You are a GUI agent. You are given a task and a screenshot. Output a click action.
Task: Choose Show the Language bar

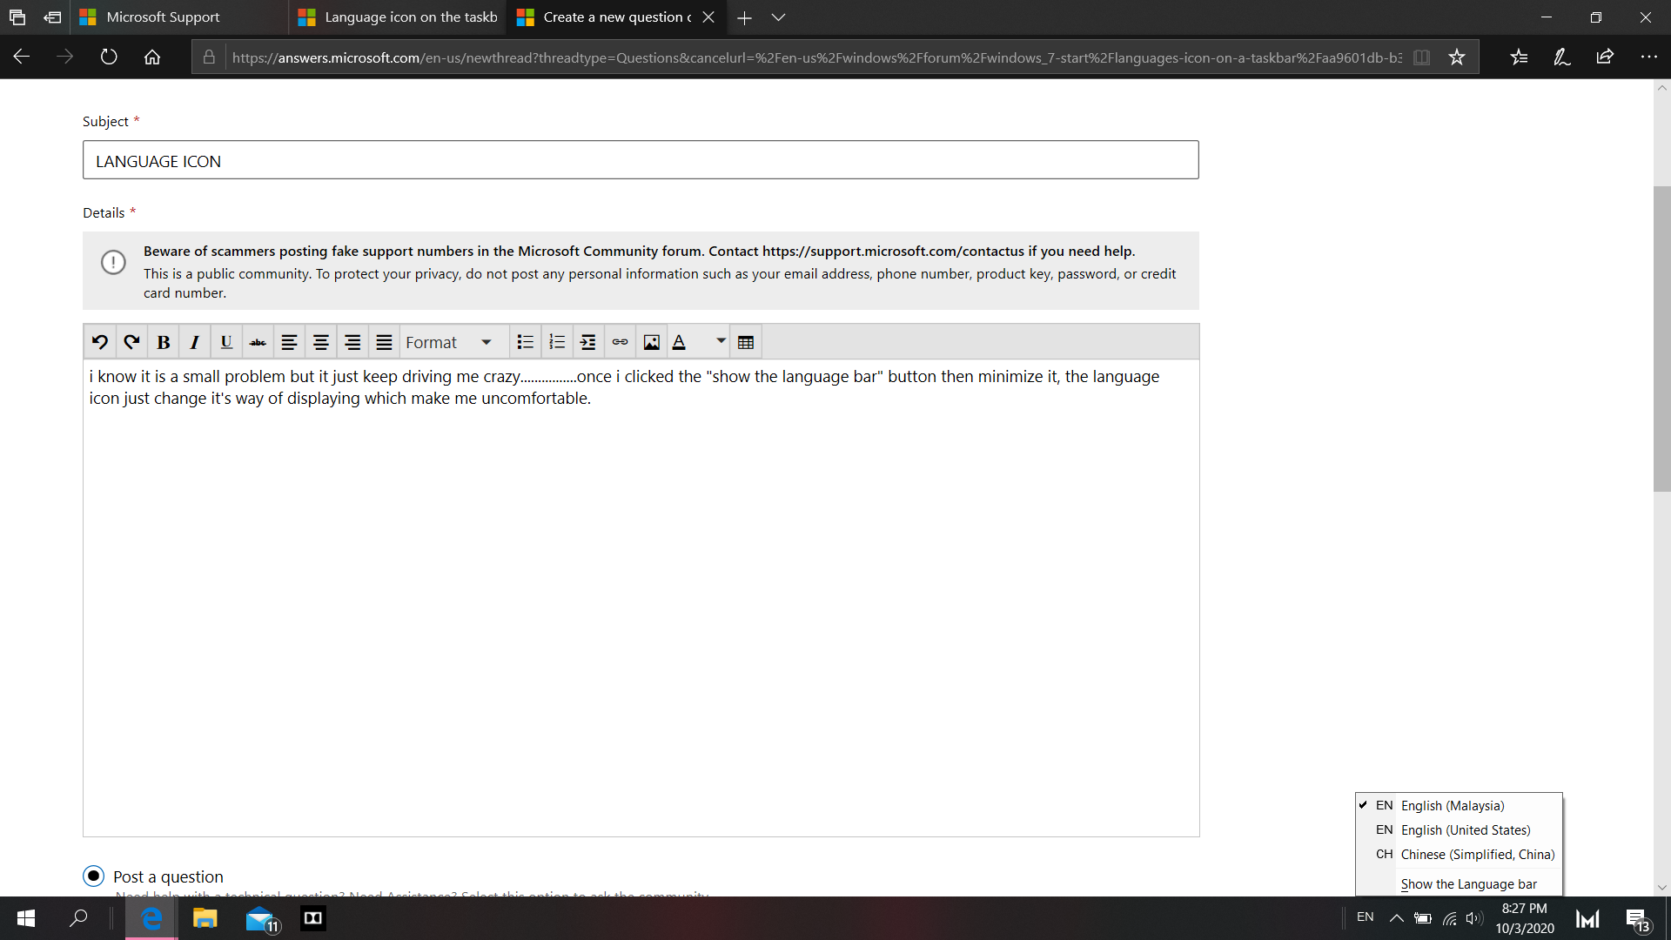tap(1468, 884)
